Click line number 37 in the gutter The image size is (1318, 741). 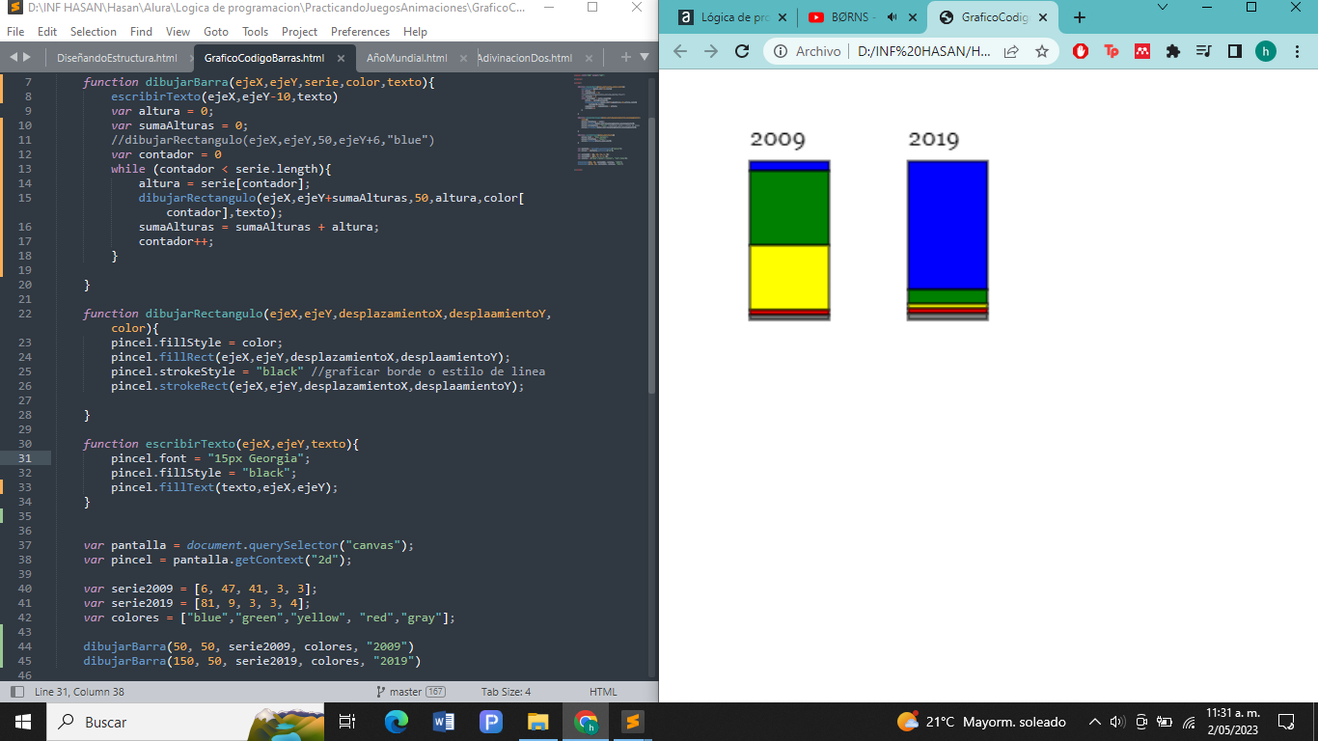click(25, 545)
